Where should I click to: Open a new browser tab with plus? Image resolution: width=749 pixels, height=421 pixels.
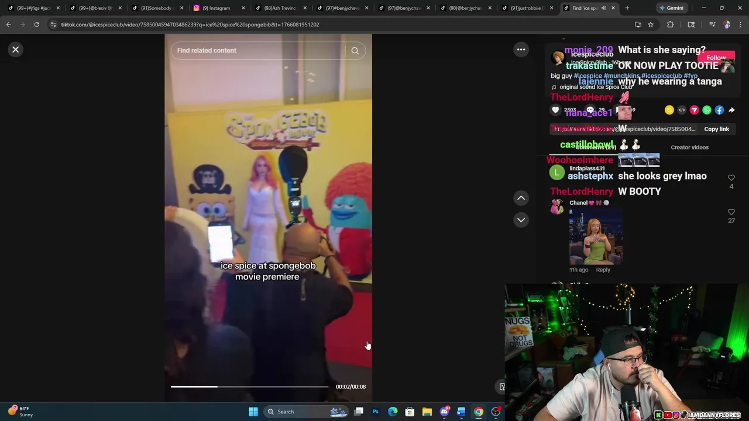click(x=627, y=8)
